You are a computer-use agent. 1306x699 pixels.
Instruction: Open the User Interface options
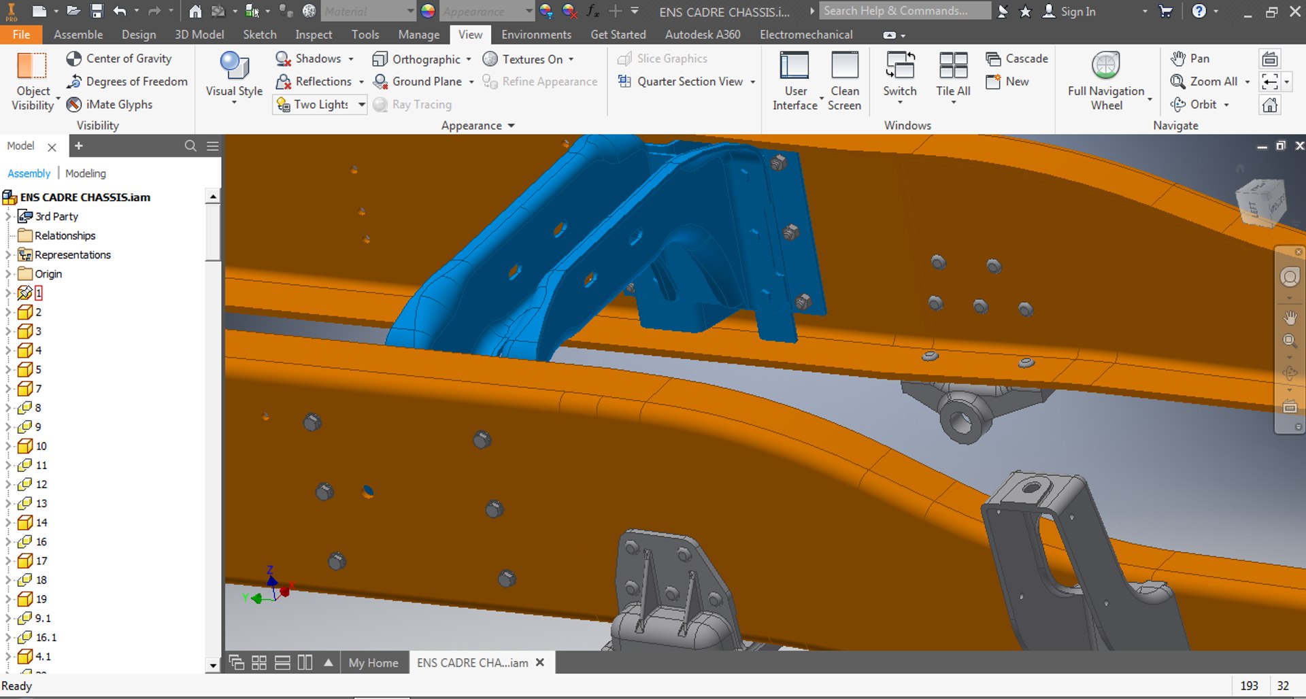point(794,82)
